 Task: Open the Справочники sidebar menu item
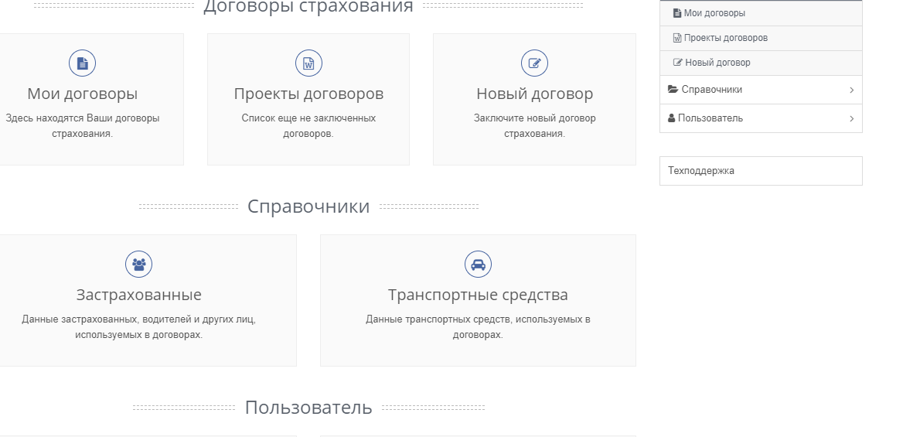761,90
